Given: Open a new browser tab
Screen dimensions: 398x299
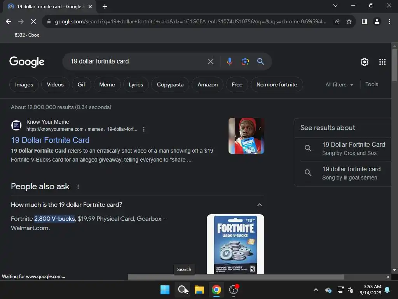Looking at the screenshot, I should tap(105, 7).
